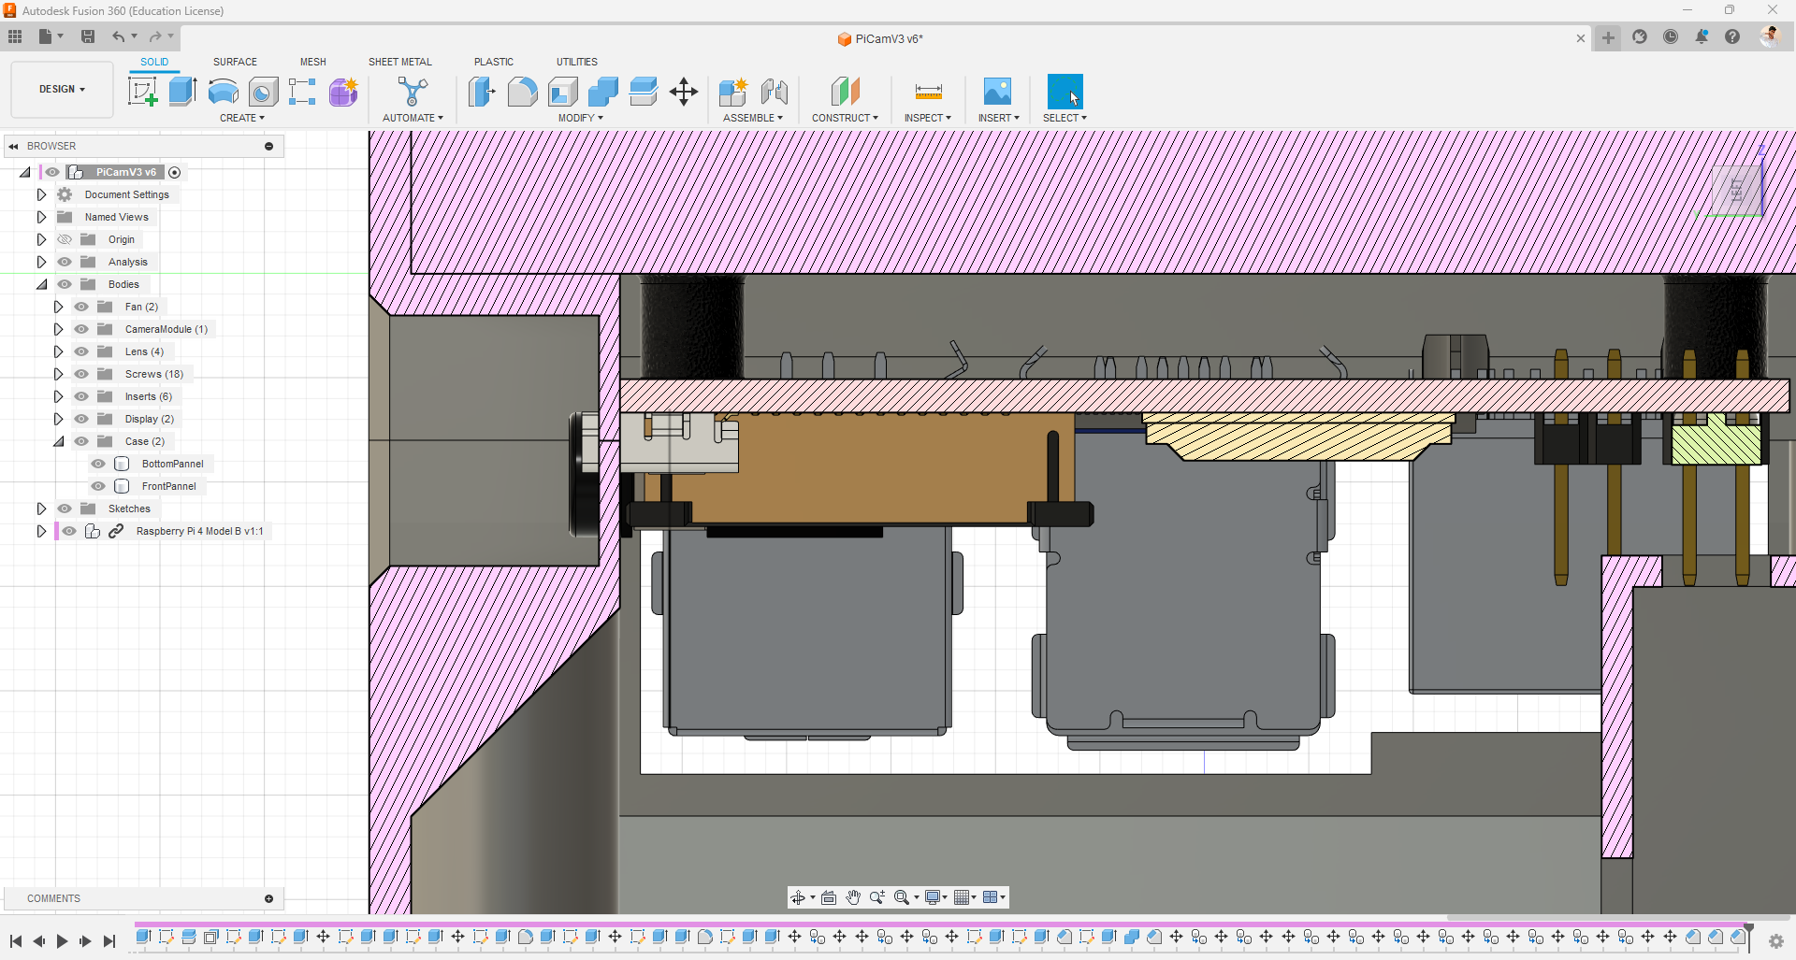Expand the Inserts (6) group
This screenshot has height=960, width=1796.
(58, 396)
